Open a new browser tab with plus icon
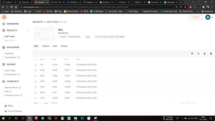This screenshot has height=121, width=215. (x=182, y=2)
